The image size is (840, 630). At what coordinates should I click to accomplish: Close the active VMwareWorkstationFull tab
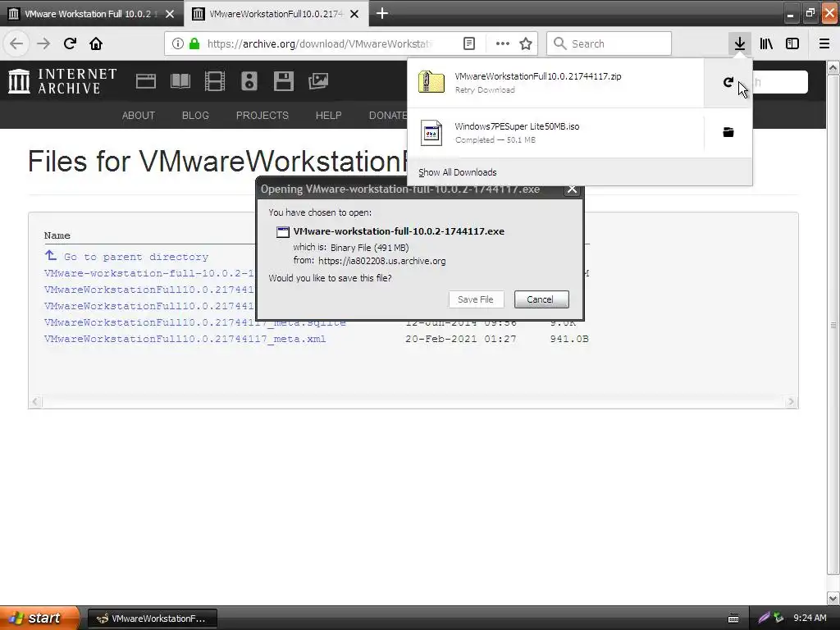click(354, 14)
